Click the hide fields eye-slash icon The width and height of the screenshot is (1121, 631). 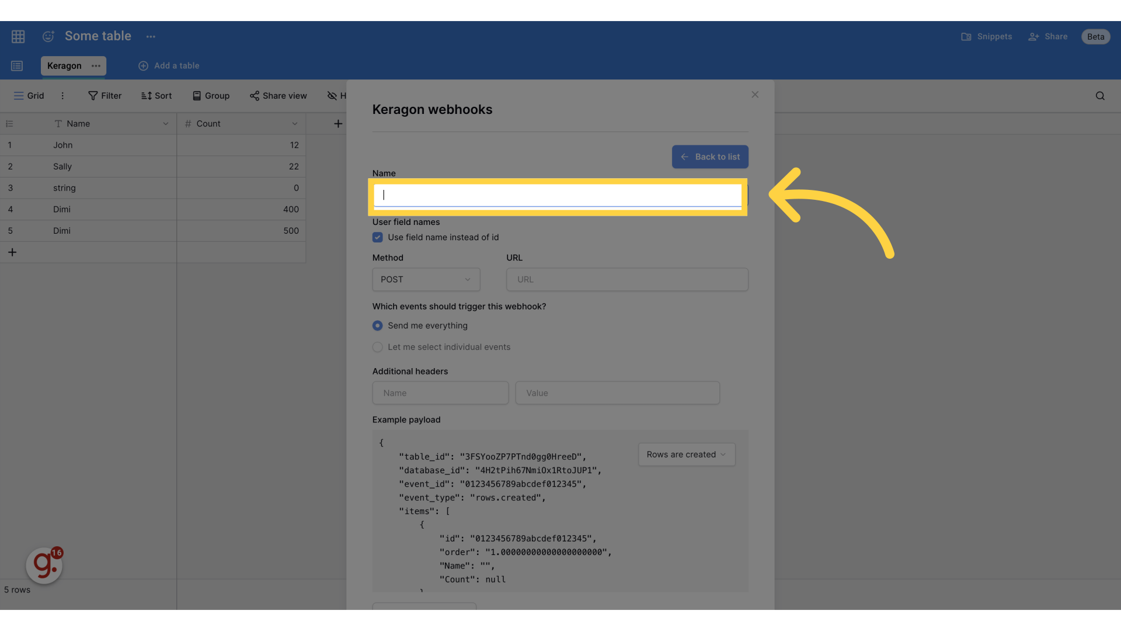[332, 96]
